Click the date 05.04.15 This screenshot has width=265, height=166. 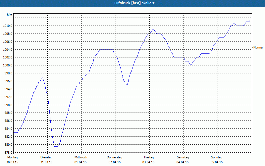point(217,162)
